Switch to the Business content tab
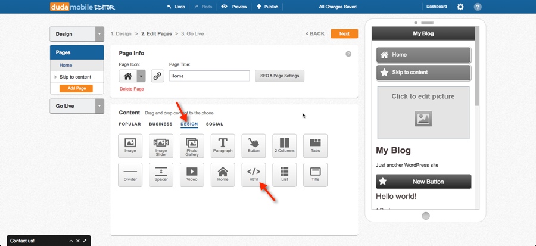 161,124
